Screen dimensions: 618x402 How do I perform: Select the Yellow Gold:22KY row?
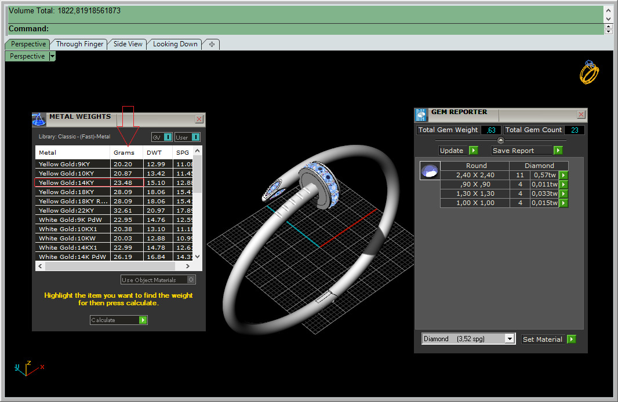pyautogui.click(x=114, y=210)
